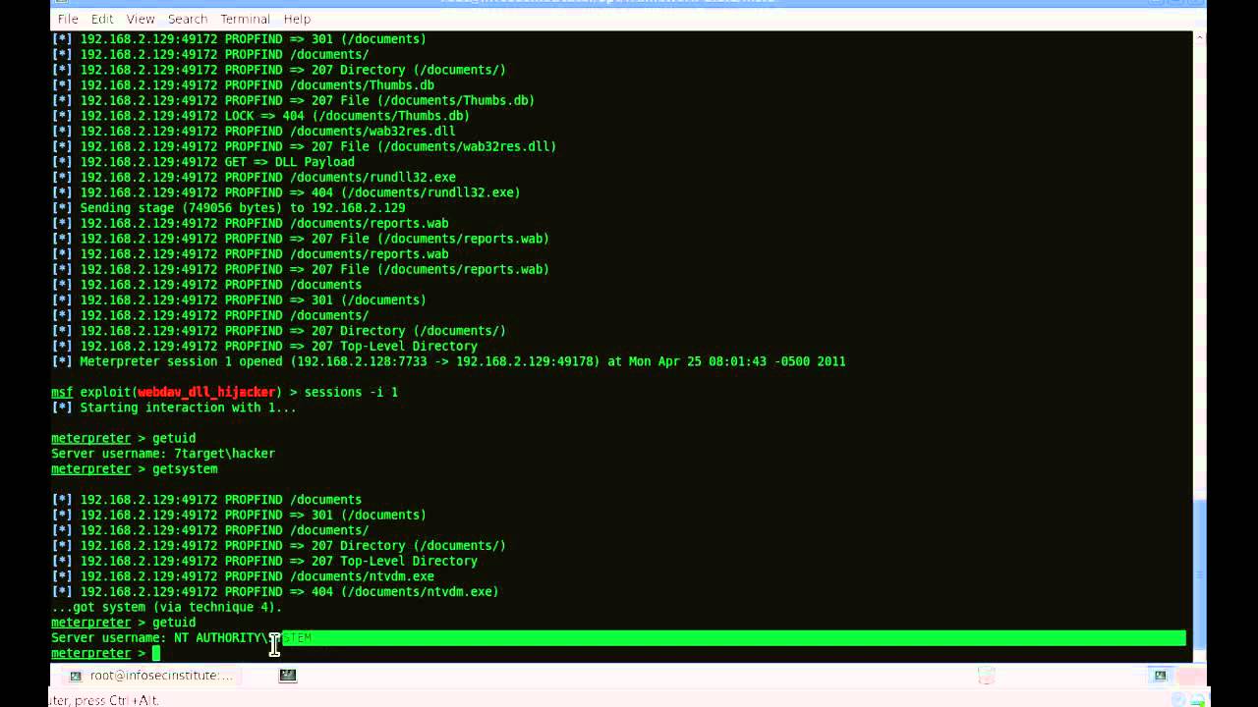Click 'Sending stage (749056 bytes)' line

click(228, 208)
